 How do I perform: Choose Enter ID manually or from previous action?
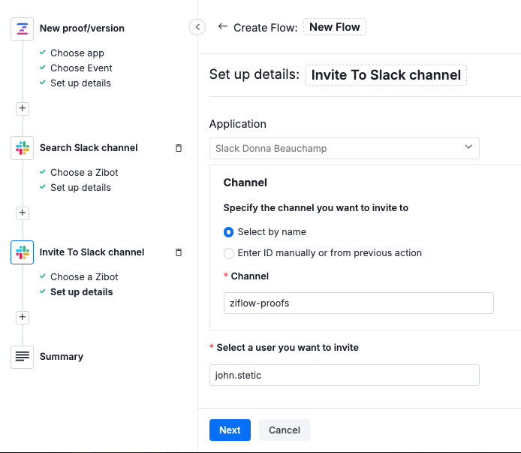(x=229, y=253)
